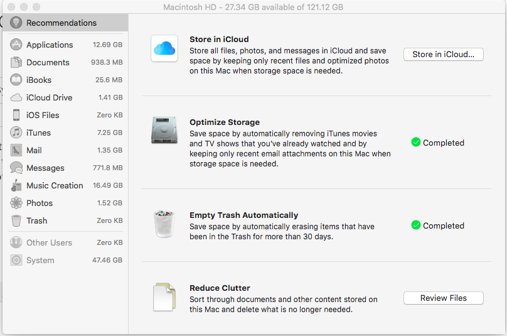This screenshot has width=507, height=336.
Task: Open the Documents category label
Action: [x=48, y=62]
